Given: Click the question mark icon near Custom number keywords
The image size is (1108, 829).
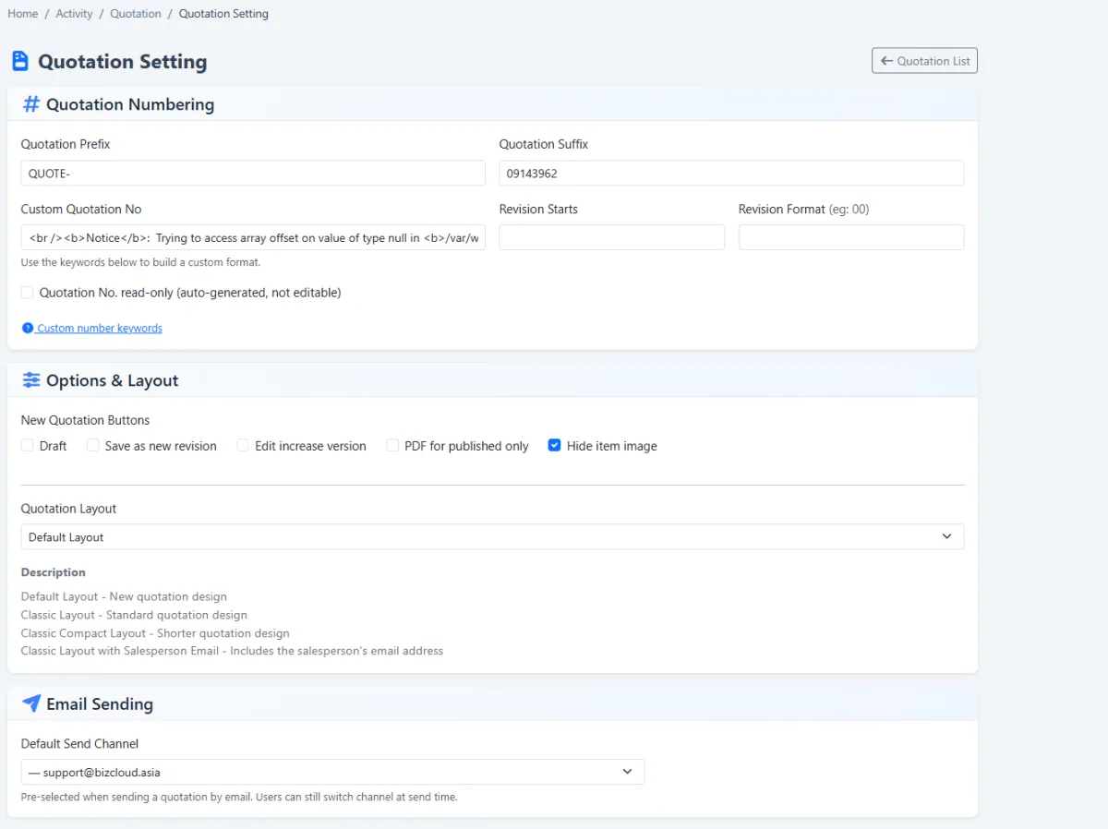Looking at the screenshot, I should [x=28, y=328].
